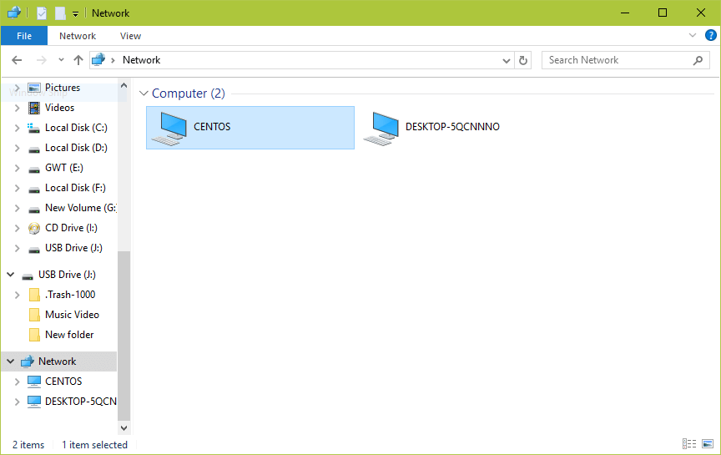The height and width of the screenshot is (455, 721).
Task: Open Local Disk (F:) in sidebar
Action: tap(75, 188)
